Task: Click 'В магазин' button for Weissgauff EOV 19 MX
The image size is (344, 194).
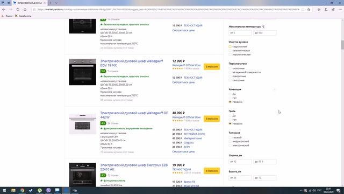Action: pyautogui.click(x=212, y=67)
